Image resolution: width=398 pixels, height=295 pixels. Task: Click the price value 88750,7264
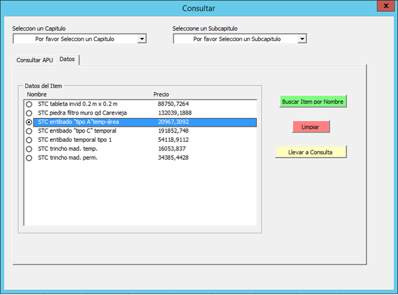pyautogui.click(x=173, y=104)
